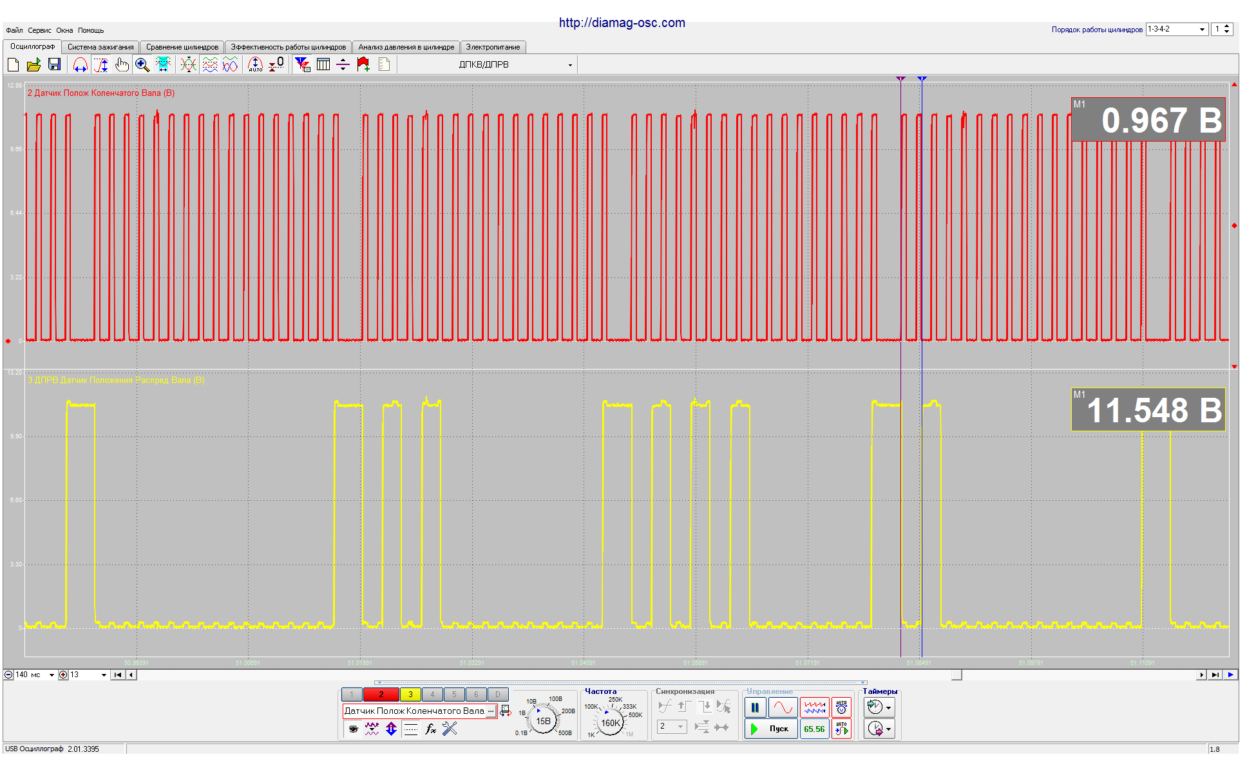Open the Сервис menu

click(x=39, y=30)
